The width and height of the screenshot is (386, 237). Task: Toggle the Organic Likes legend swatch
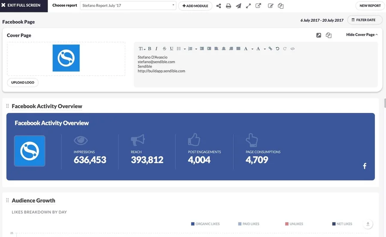pyautogui.click(x=193, y=224)
